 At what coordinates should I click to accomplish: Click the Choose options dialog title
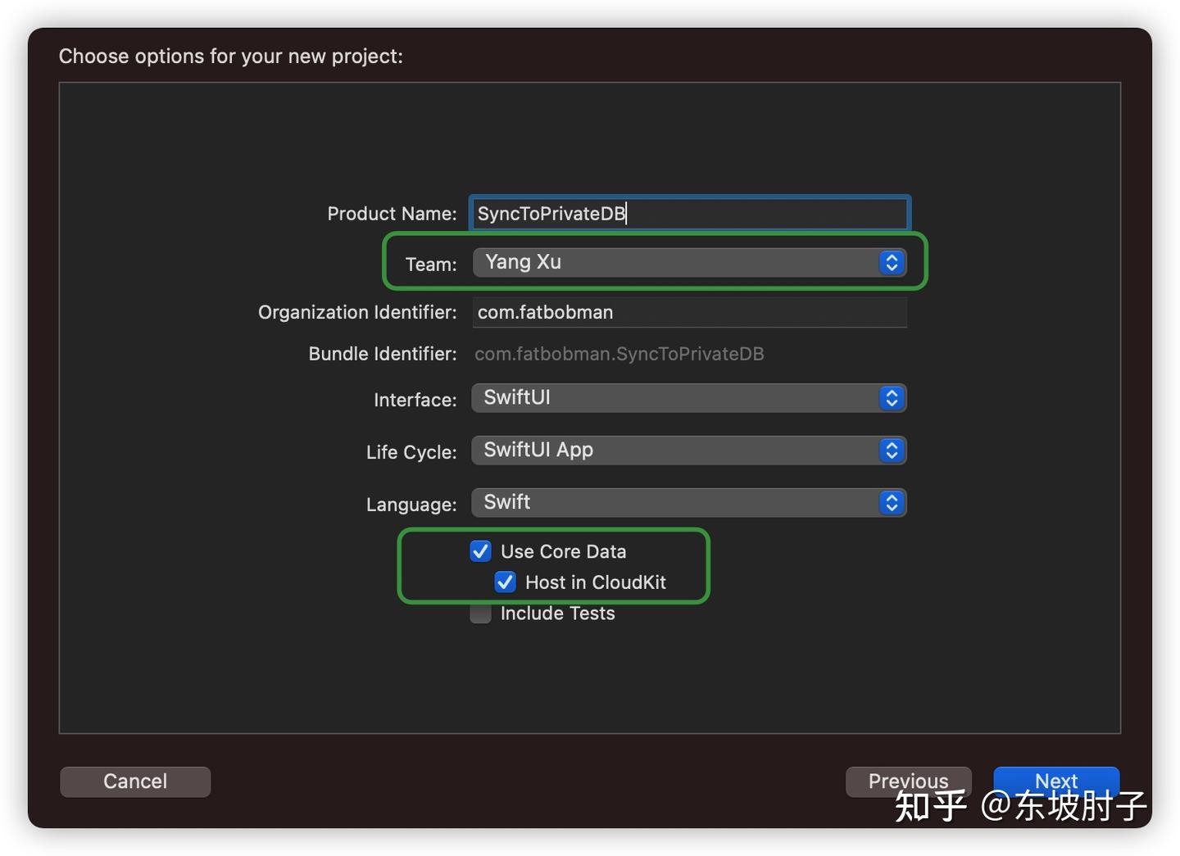tap(230, 56)
